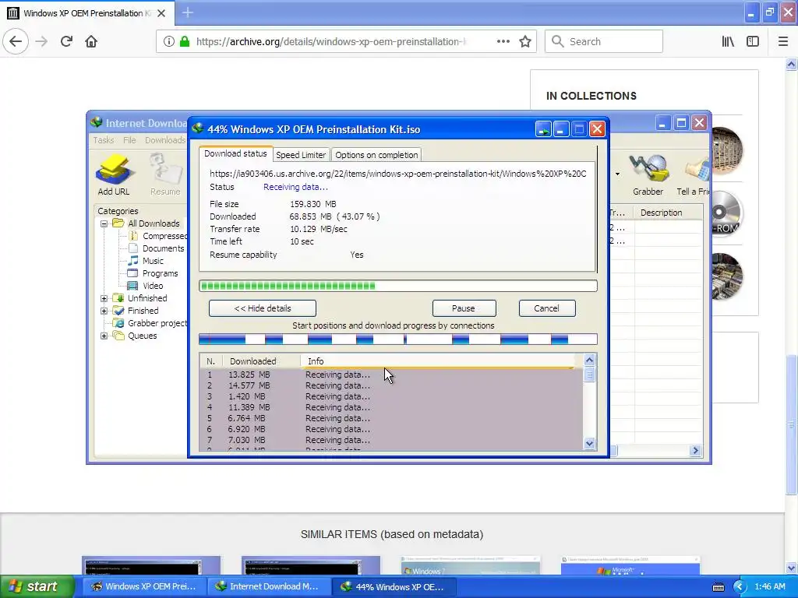Show hidden system tray icons arrow
Screen dimensions: 798x598
[x=740, y=587]
